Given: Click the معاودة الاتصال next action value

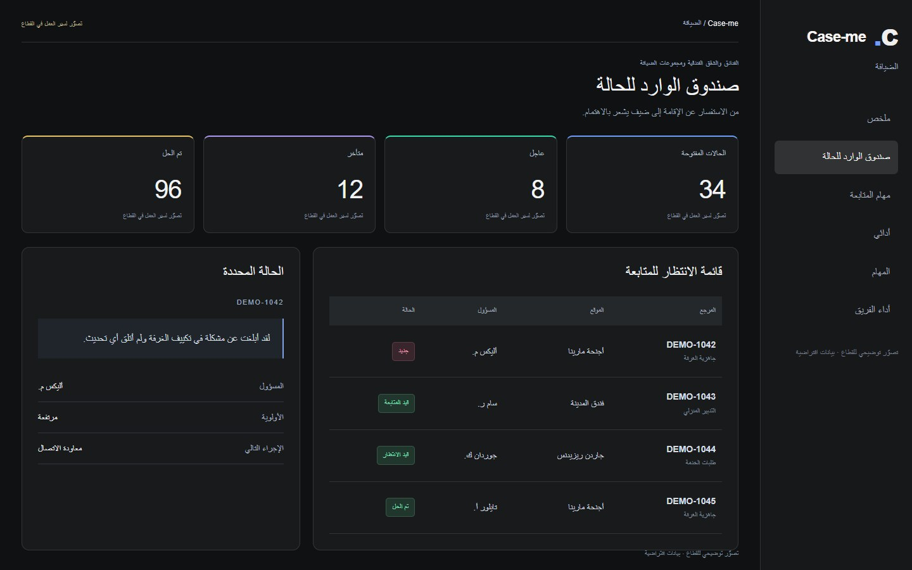Looking at the screenshot, I should pyautogui.click(x=60, y=448).
